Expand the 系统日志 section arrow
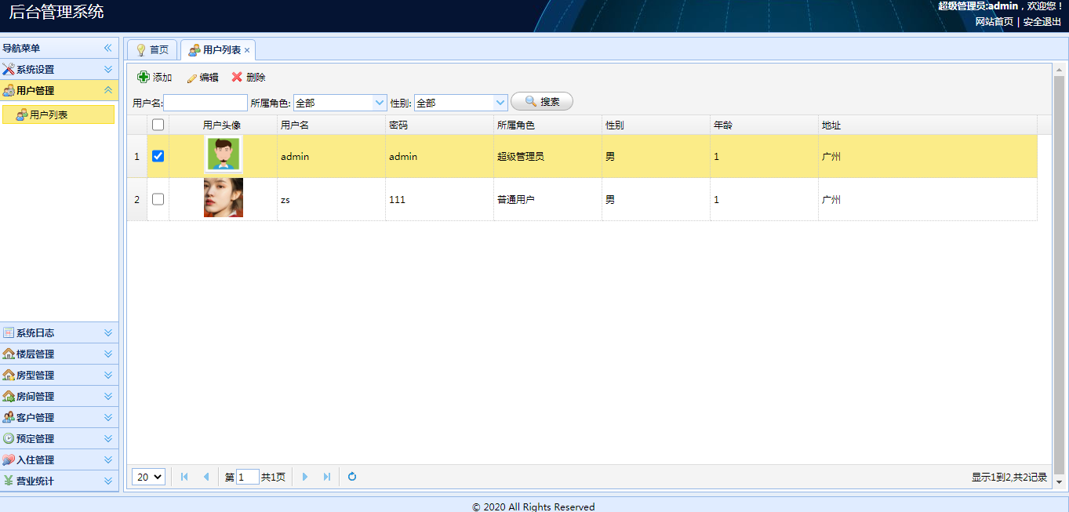Screen dimensions: 1069x512 click(x=108, y=332)
